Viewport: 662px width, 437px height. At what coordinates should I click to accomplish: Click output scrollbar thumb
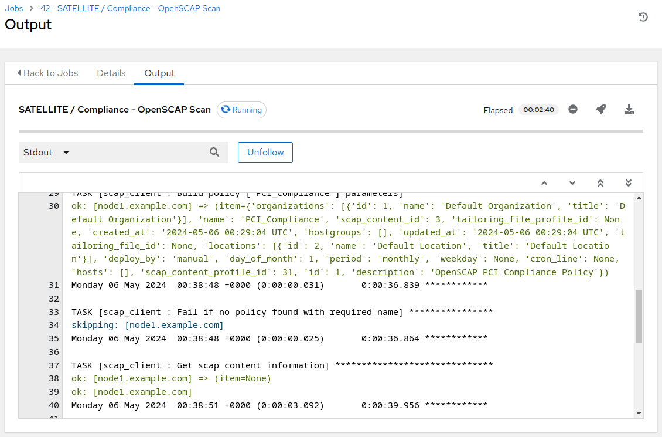[x=639, y=316]
